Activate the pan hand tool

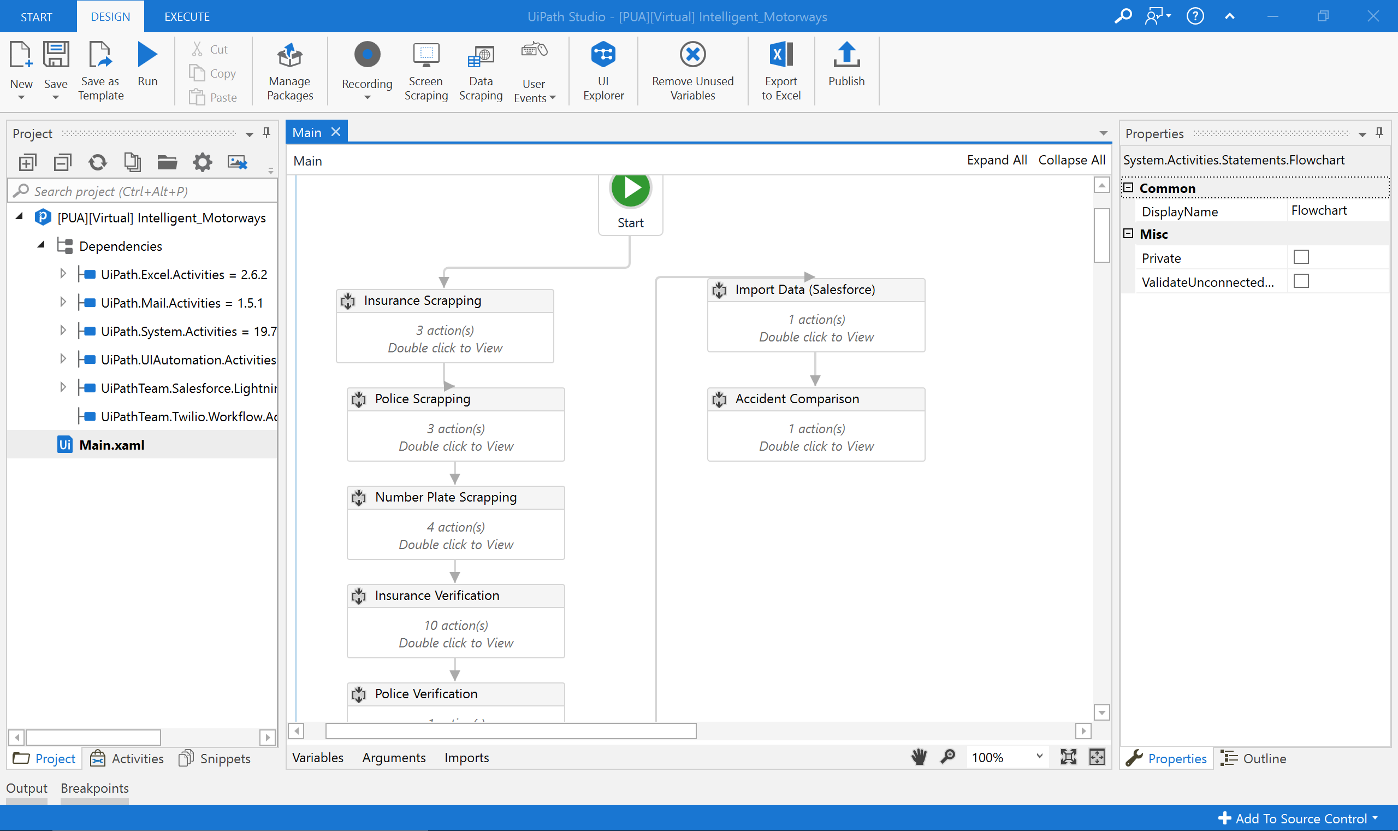(919, 757)
